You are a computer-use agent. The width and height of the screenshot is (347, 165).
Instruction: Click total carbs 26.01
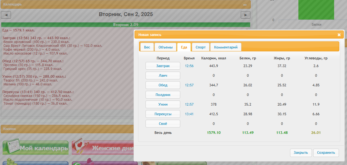click(x=316, y=133)
